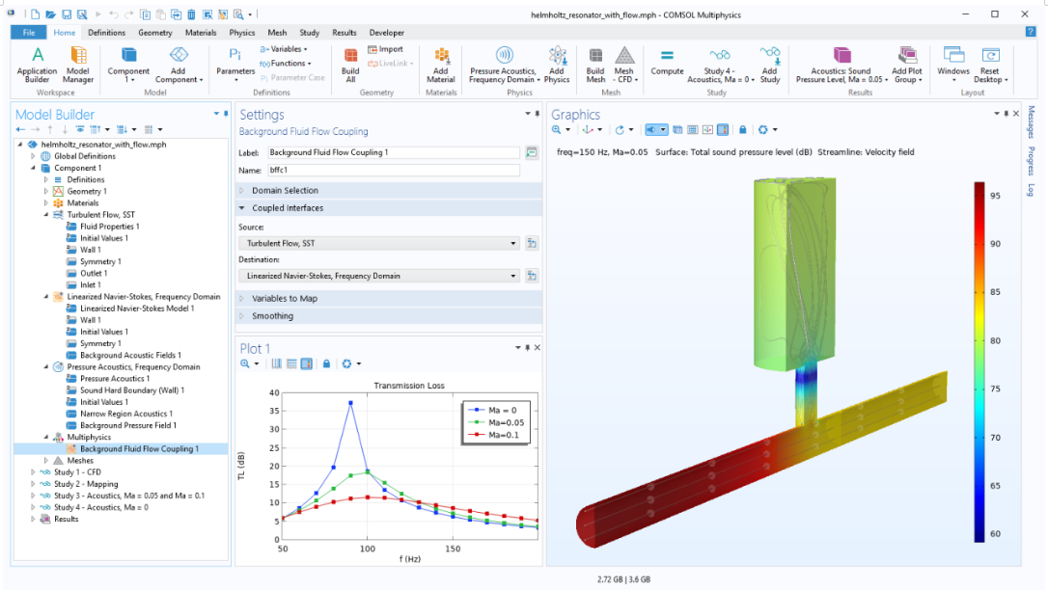Image resolution: width=1048 pixels, height=591 pixels.
Task: Click the Reset Desktop button
Action: click(990, 64)
